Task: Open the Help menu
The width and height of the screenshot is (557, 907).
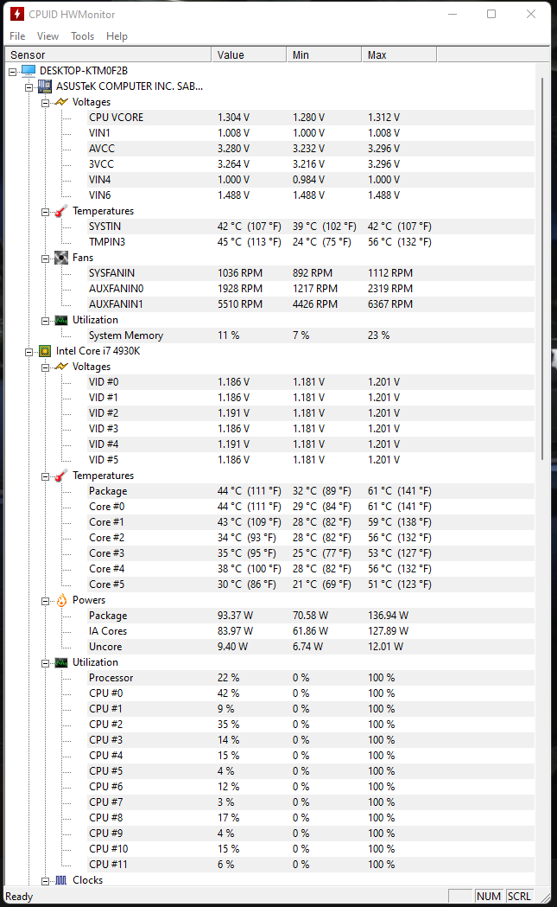Action: click(117, 36)
